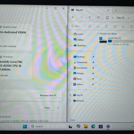The width and height of the screenshot is (134, 134).
Task: Go back in File Explorer
Action: 73,17
